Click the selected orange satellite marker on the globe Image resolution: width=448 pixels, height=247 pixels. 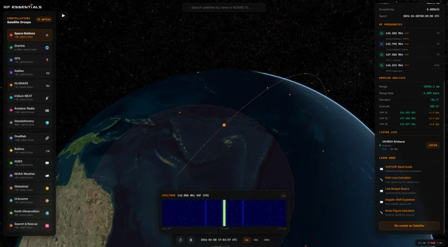pos(224,125)
